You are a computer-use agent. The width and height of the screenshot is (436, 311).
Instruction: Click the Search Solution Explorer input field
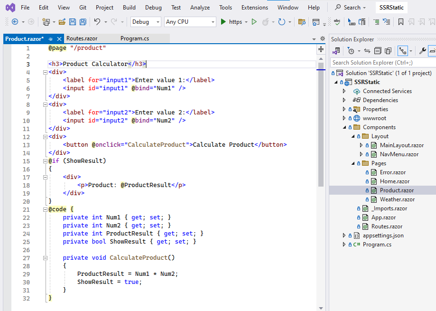click(x=383, y=63)
